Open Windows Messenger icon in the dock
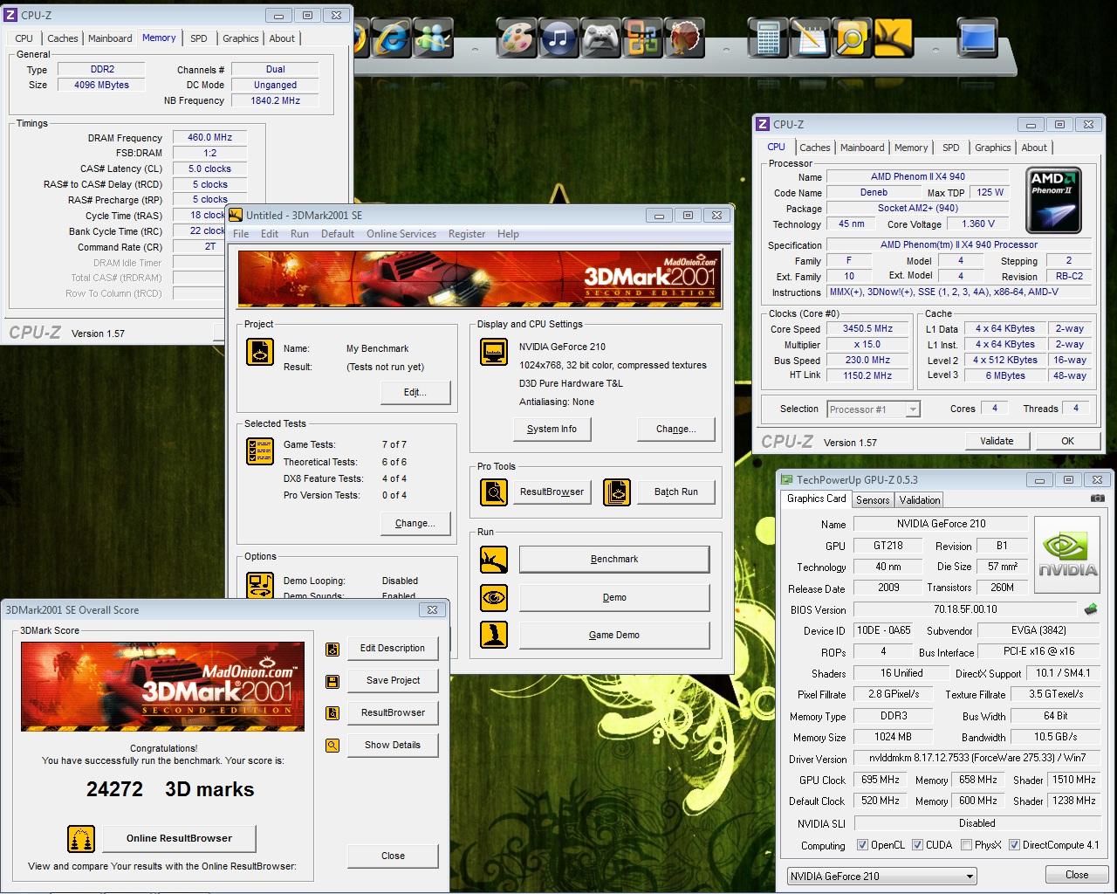The height and width of the screenshot is (894, 1117). (432, 38)
